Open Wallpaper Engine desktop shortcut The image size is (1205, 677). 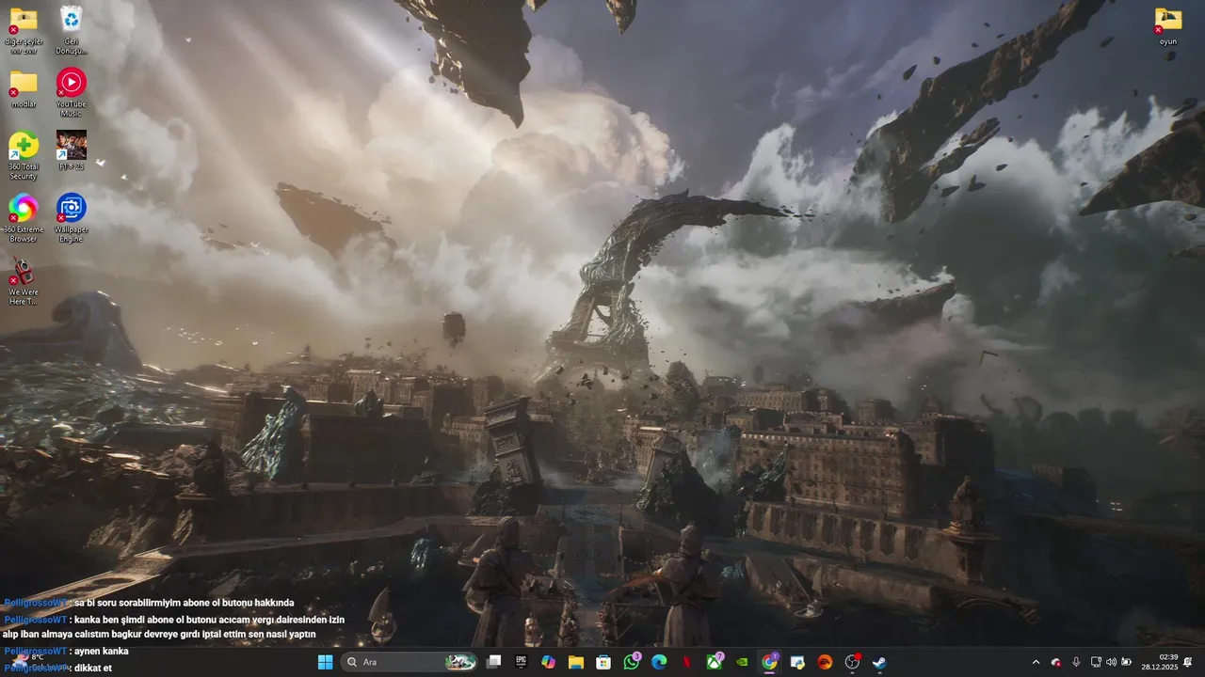tap(71, 217)
